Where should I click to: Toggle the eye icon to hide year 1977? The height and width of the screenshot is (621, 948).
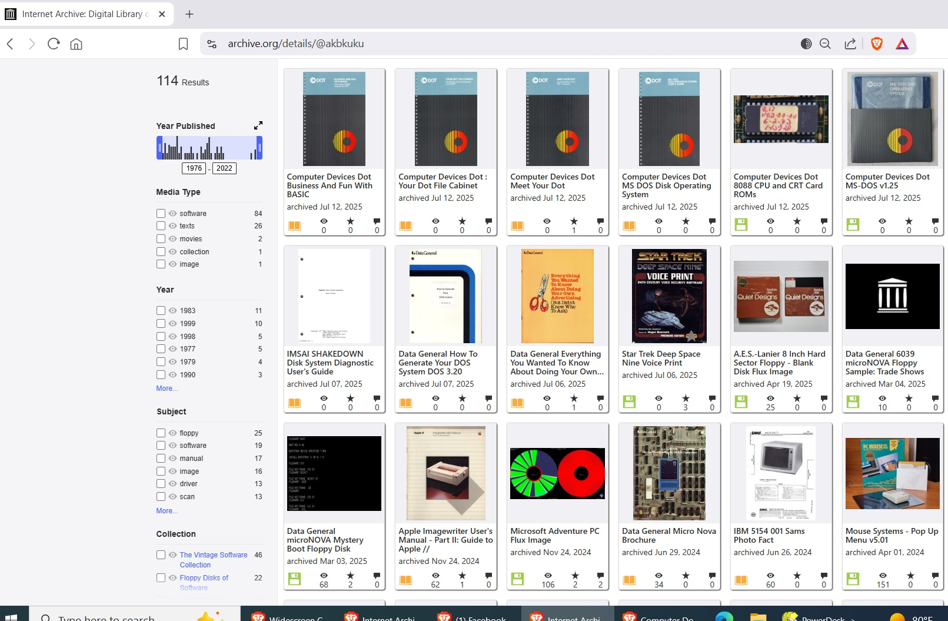[x=172, y=348]
